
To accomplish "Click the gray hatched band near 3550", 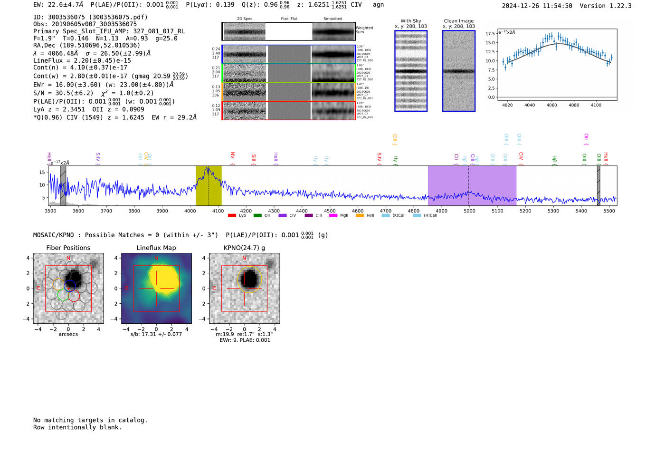I will coord(63,185).
